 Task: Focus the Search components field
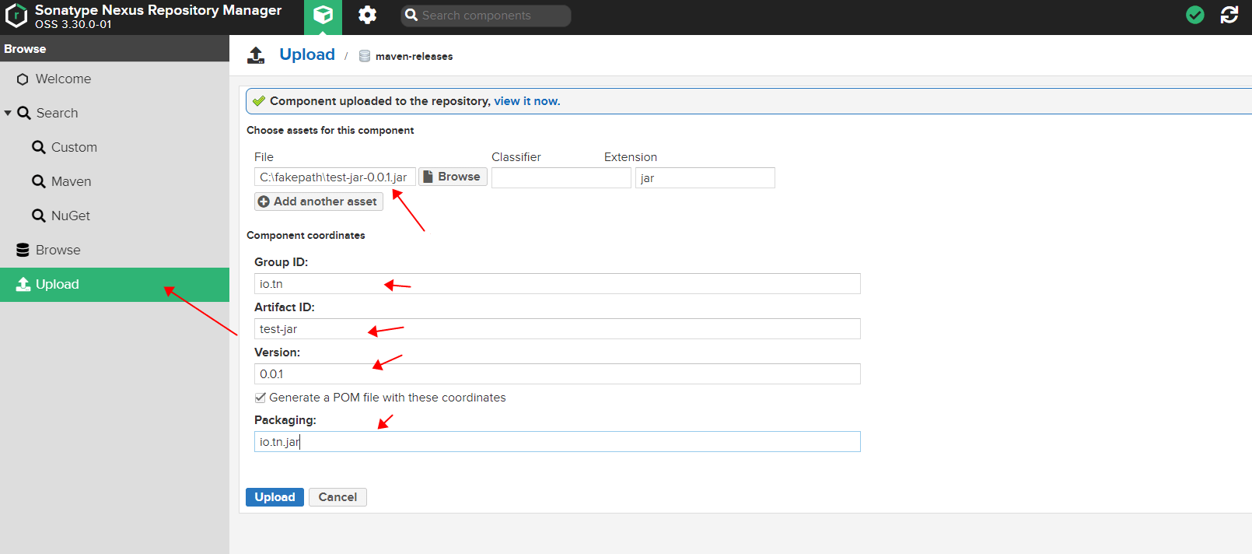pos(486,16)
